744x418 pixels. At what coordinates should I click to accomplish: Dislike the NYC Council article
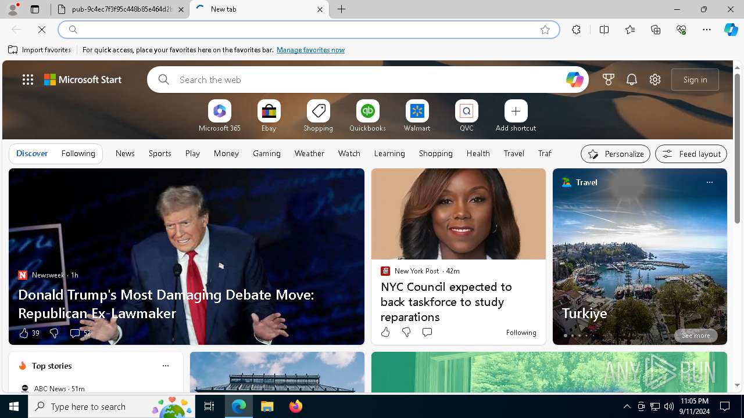click(406, 332)
